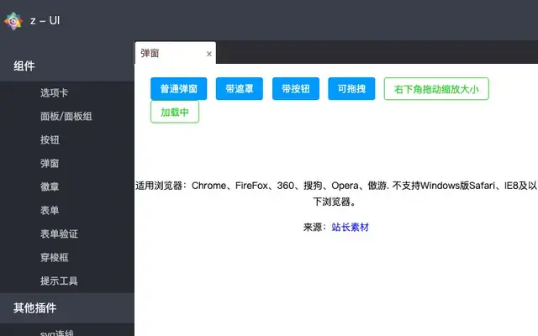Select 按钮 in the sidebar menu
Screen dimensions: 538x336
click(50, 139)
